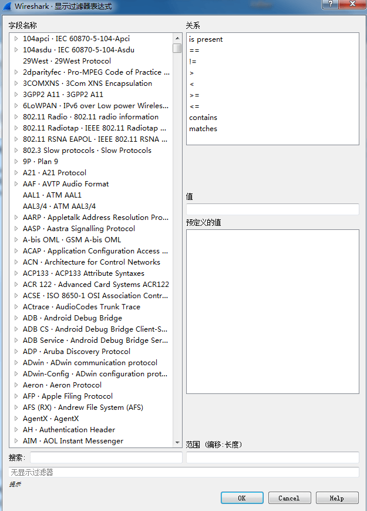This screenshot has height=511, width=367.
Task: Focus the 值 value input field
Action: [x=272, y=209]
